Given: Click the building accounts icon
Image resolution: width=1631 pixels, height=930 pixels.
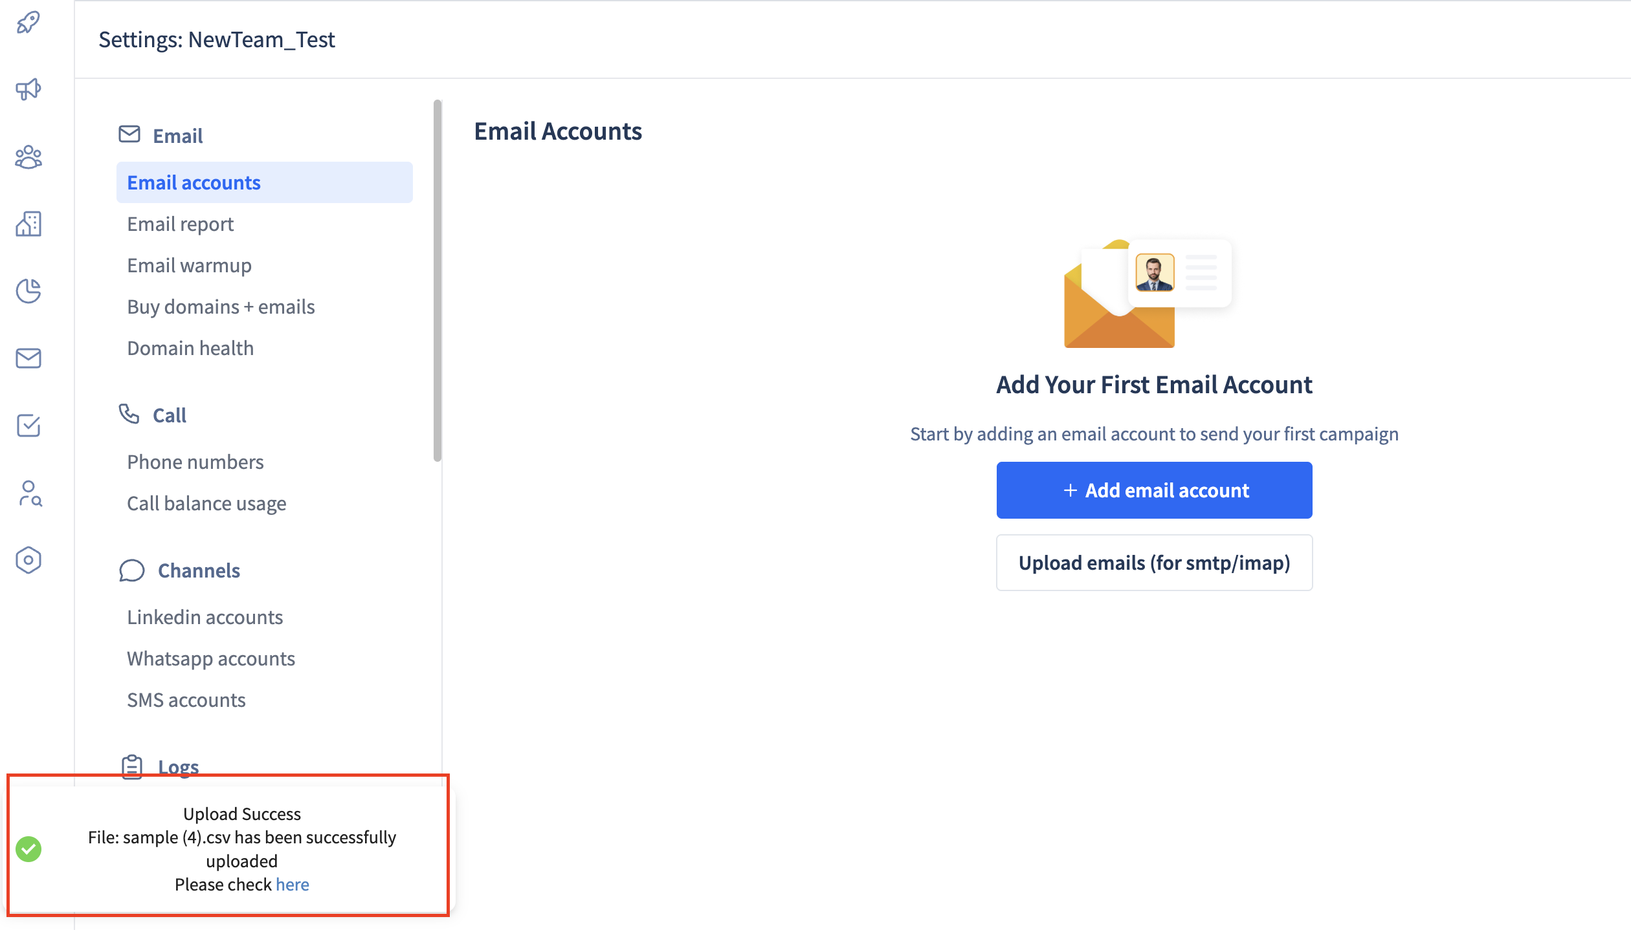Looking at the screenshot, I should pos(28,224).
